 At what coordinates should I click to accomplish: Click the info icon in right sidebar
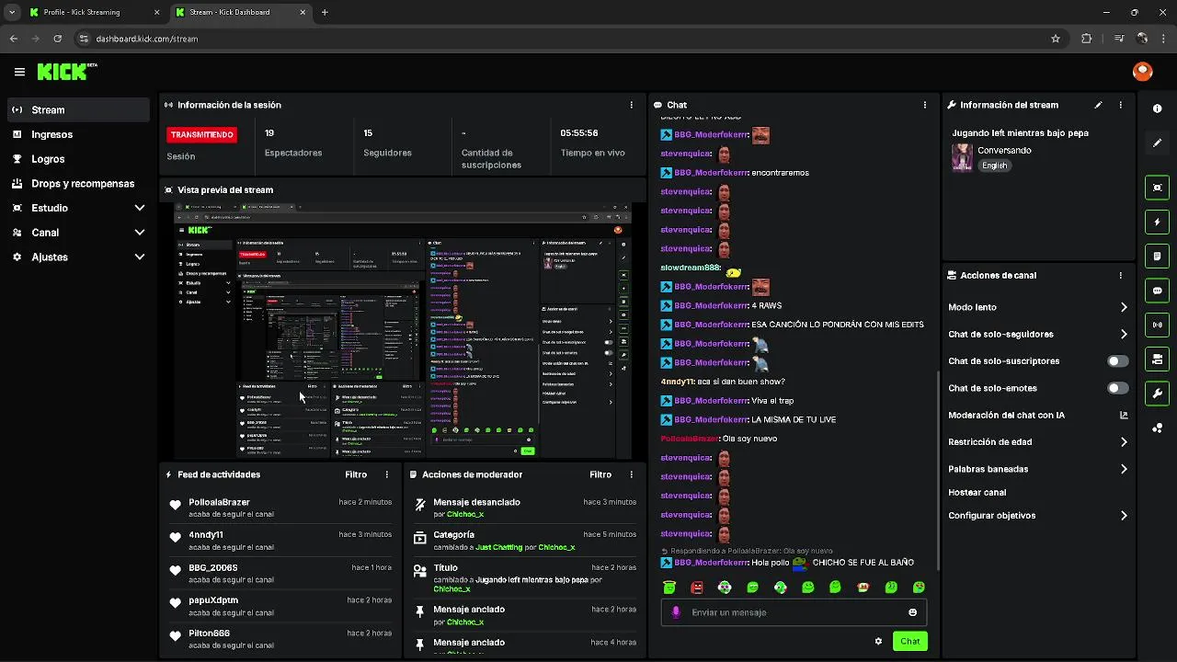pos(1157,108)
